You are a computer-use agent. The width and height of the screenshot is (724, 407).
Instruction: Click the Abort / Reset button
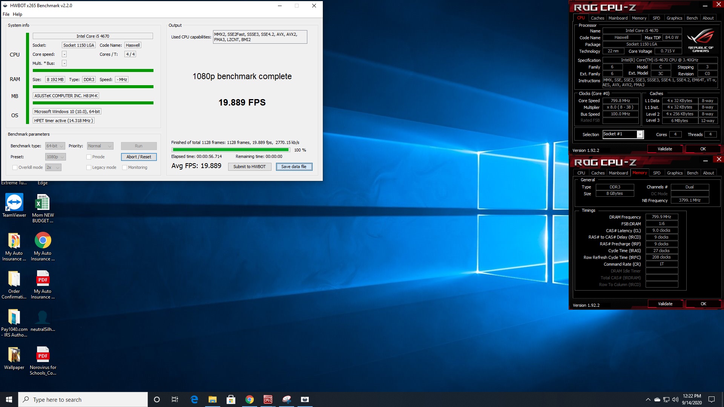139,157
